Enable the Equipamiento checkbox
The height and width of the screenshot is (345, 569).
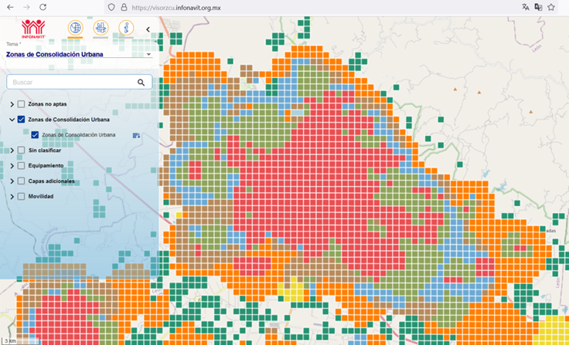(x=21, y=166)
